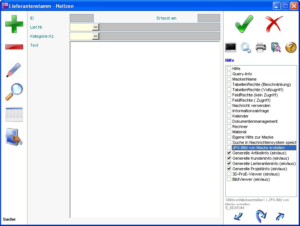This screenshot has height=226, width=300.
Task: Open the Lief.Nr. lookup ellipsis button
Action: click(96, 27)
